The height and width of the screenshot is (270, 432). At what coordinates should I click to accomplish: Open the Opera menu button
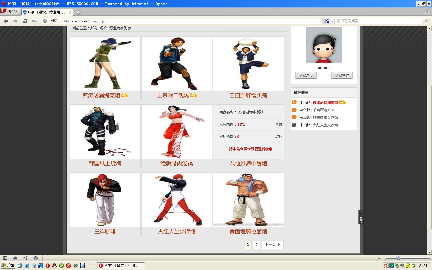click(10, 11)
